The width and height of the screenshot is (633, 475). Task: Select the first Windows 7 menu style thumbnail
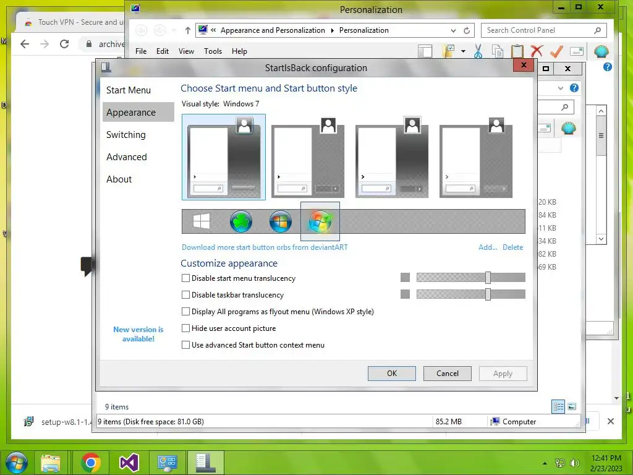pos(224,156)
